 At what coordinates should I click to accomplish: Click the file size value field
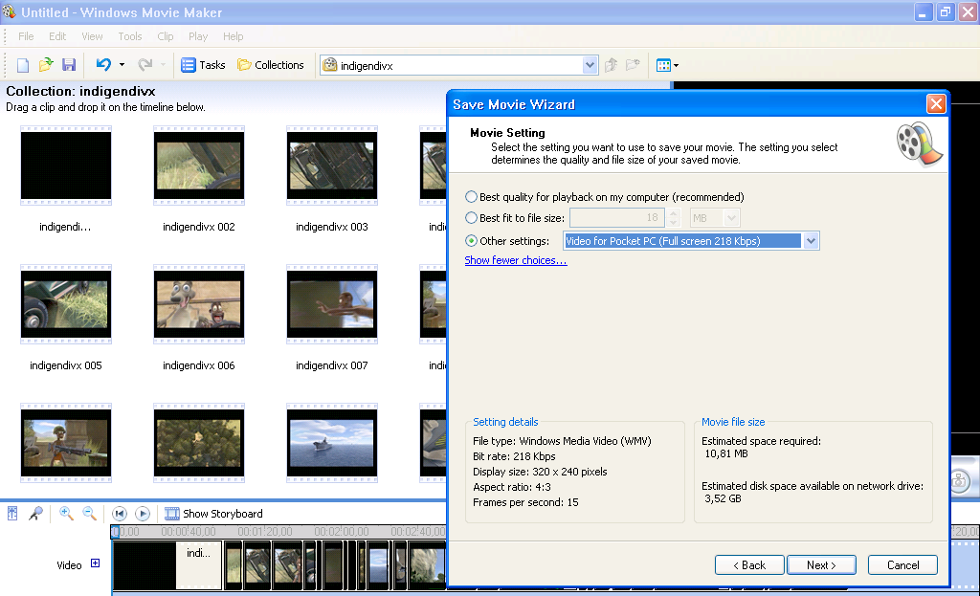pyautogui.click(x=617, y=217)
